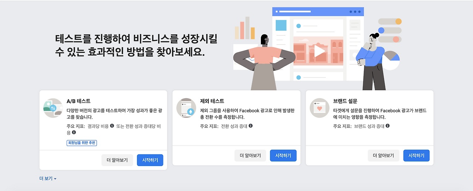Expand the 더 보기 dropdown
This screenshot has width=473, height=191.
[x=48, y=178]
